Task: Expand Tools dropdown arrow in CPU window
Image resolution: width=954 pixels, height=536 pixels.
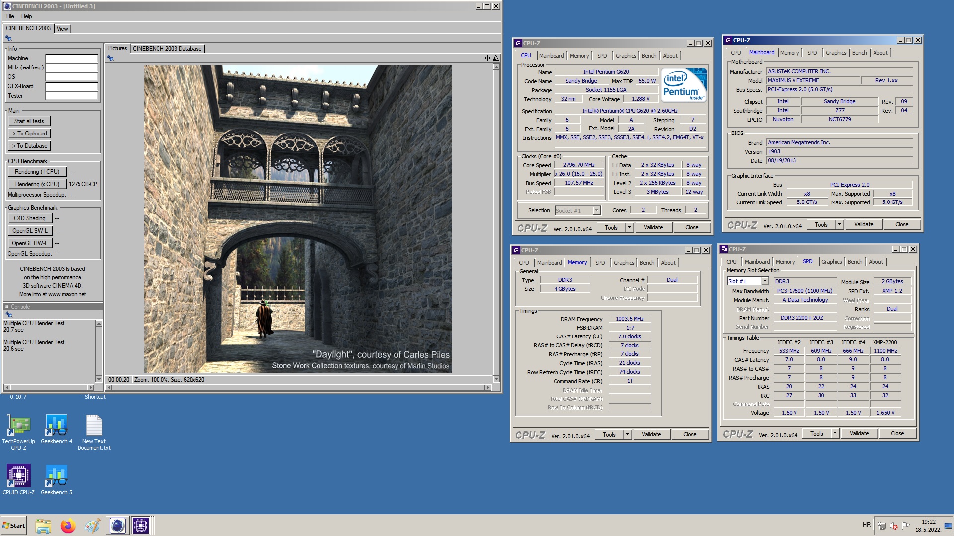Action: [629, 227]
